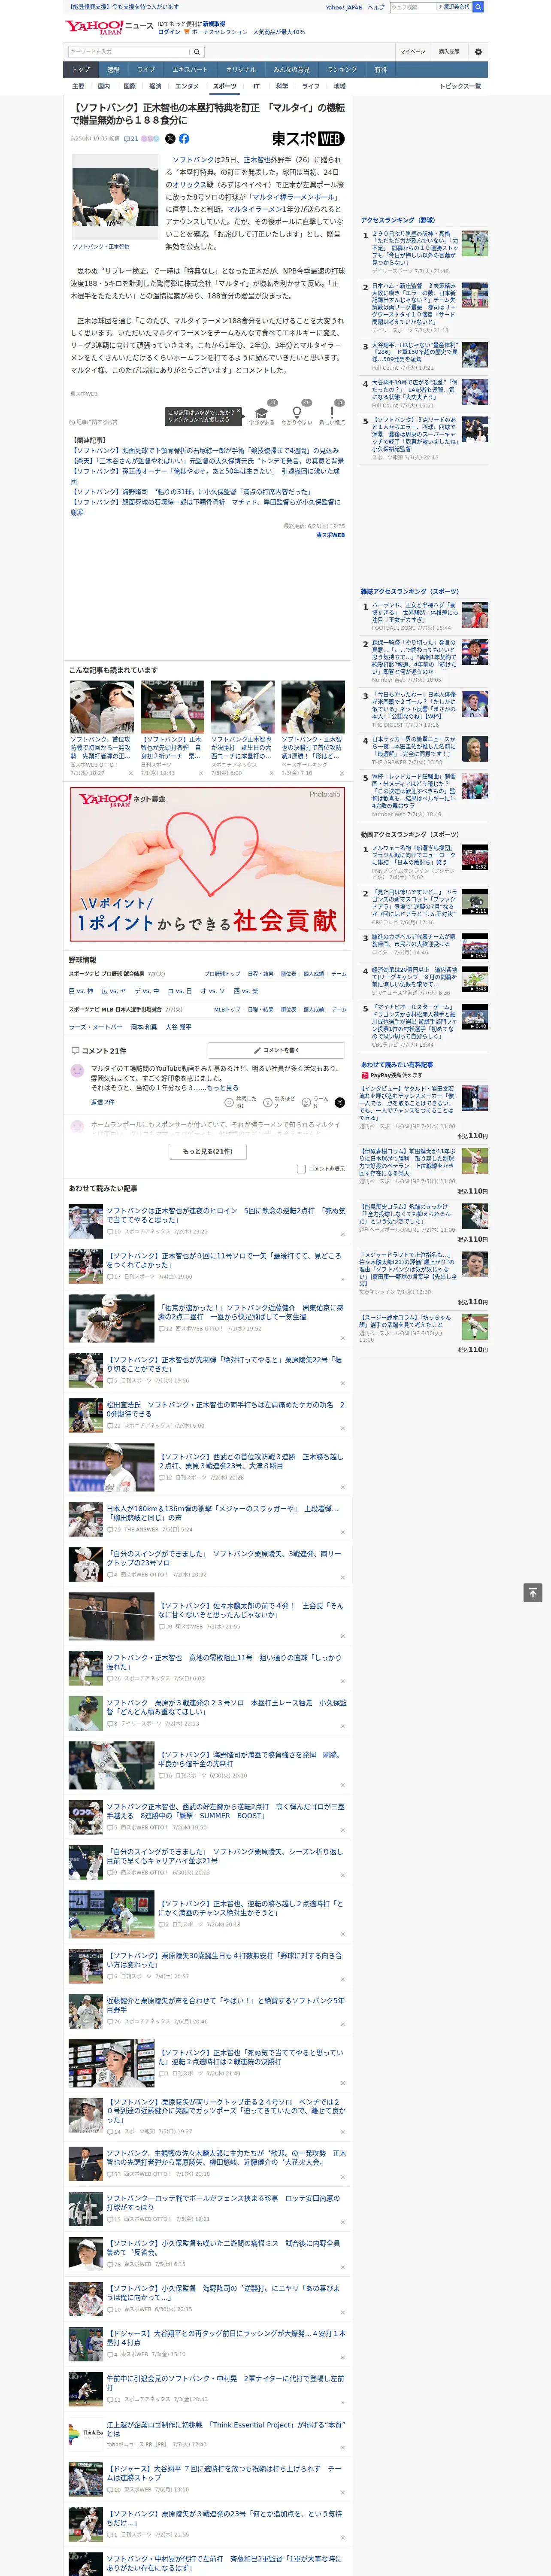Click the bottom-right 東スポWEB source link
This screenshot has width=551, height=2576.
(x=331, y=535)
